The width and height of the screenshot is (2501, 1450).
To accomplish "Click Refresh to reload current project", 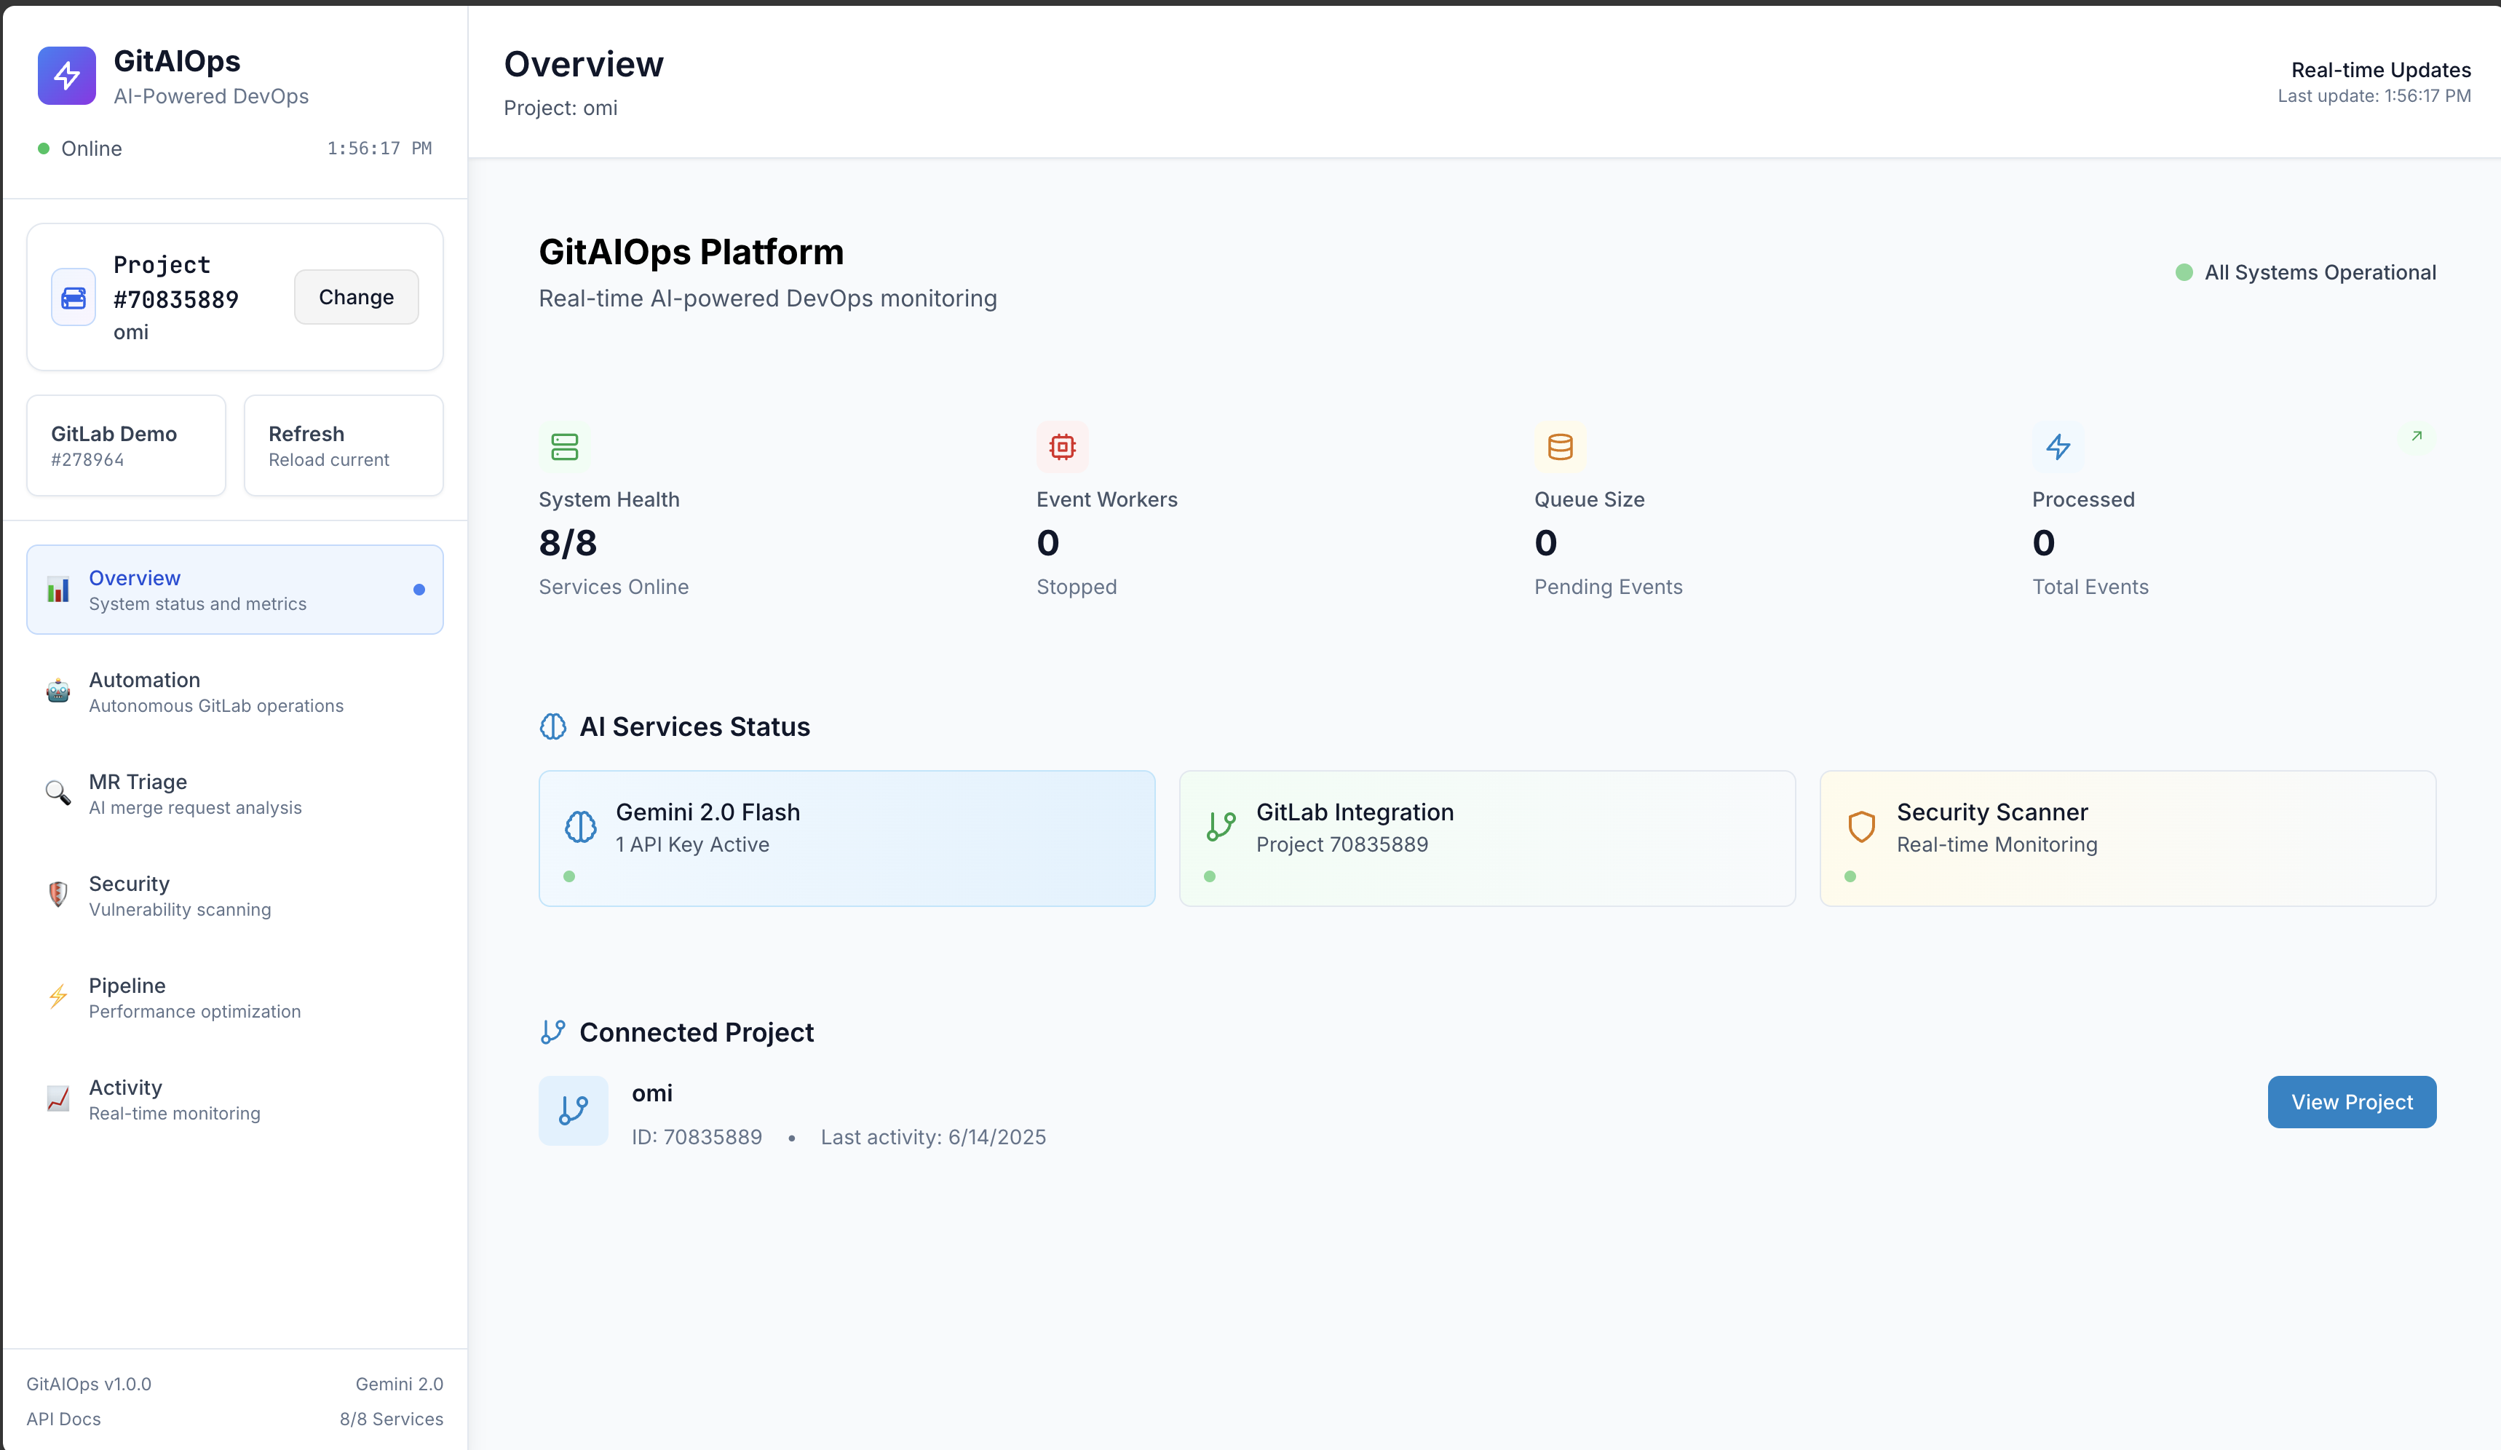I will point(344,445).
